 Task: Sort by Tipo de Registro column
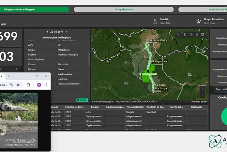pos(135,107)
